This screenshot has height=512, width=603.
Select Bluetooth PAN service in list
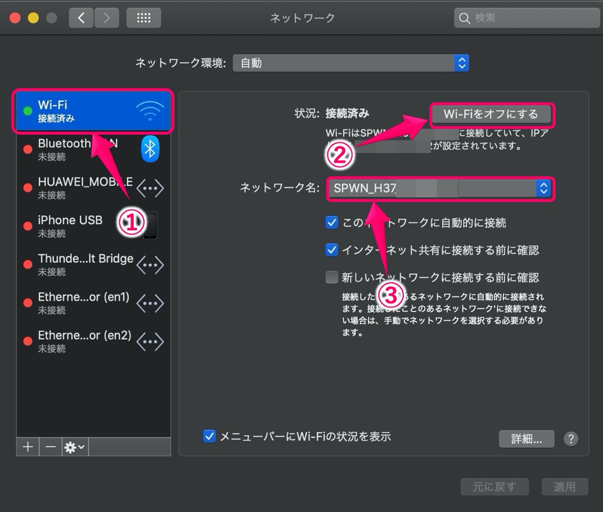click(93, 149)
